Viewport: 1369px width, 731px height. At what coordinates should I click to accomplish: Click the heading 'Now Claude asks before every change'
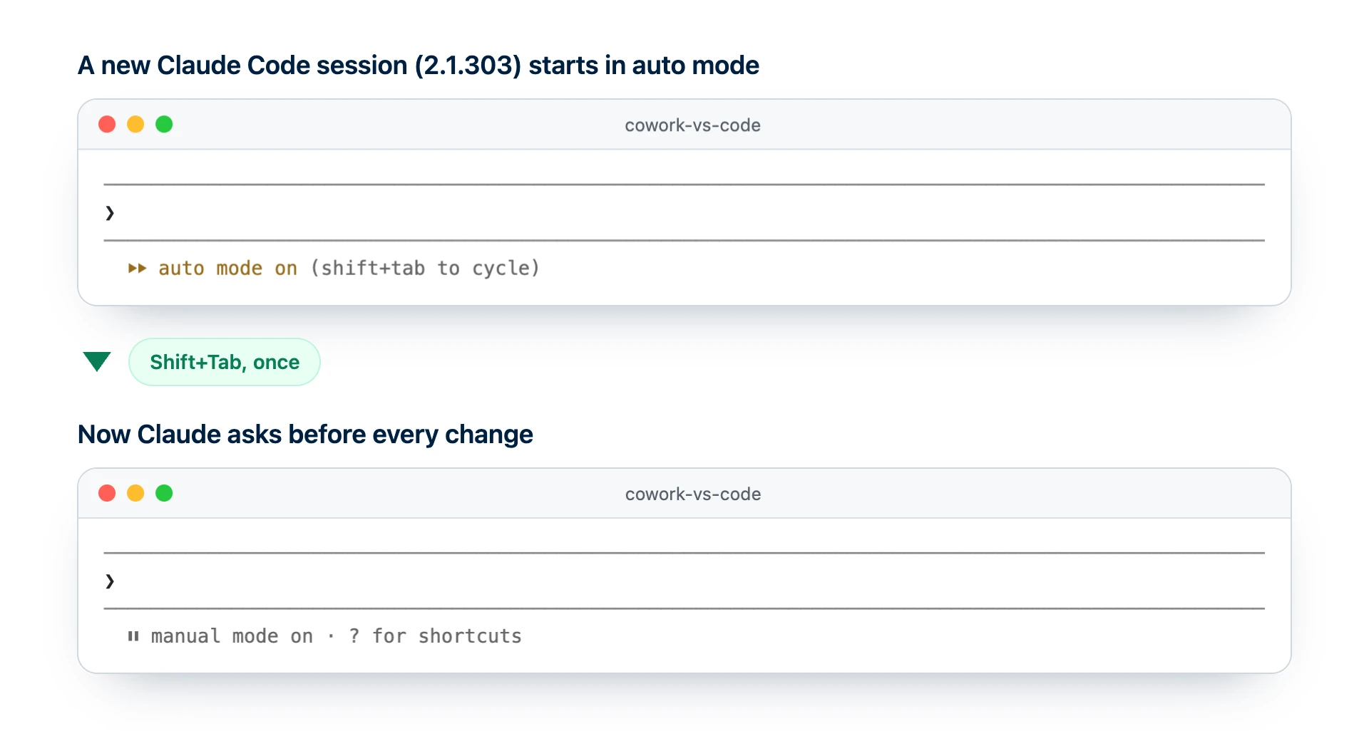305,435
